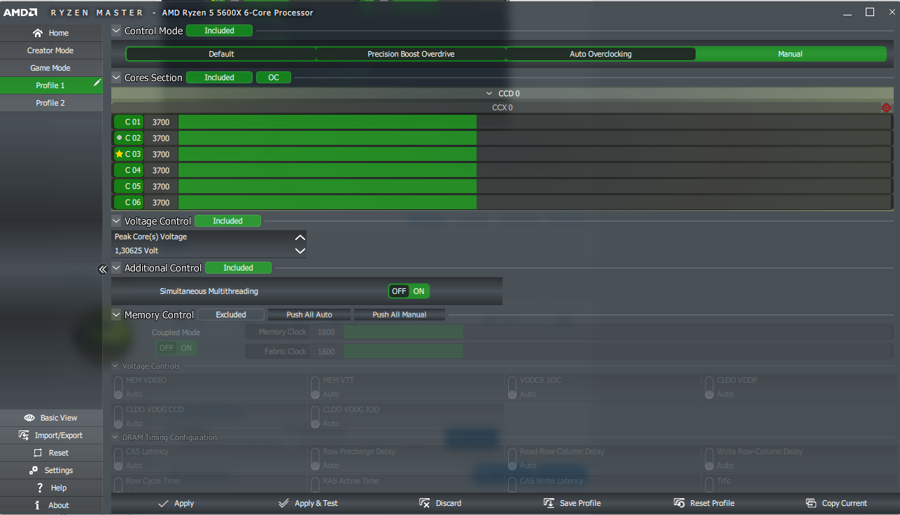Open Import/Export
900x515 pixels.
click(x=51, y=435)
